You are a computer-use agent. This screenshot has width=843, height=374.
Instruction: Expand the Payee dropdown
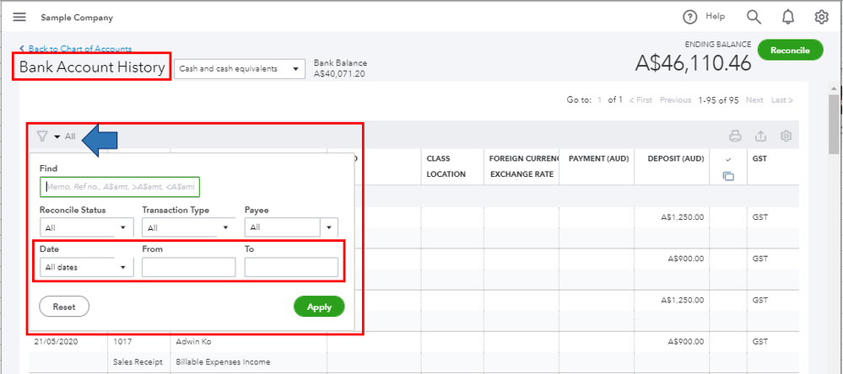click(x=291, y=227)
